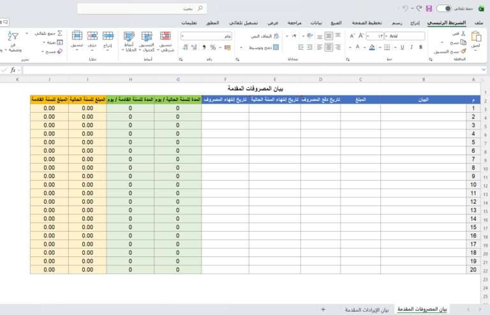Screen dimensions: 490x315
Task: Click the Paste (لصق) clipboard icon
Action: tap(476, 37)
